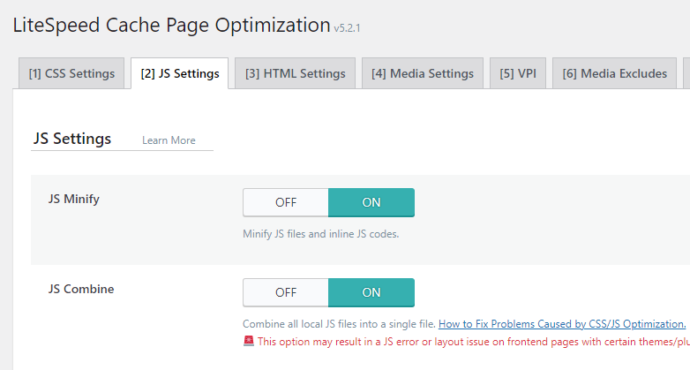Image resolution: width=690 pixels, height=370 pixels.
Task: Click the JS Minify setting label
Action: coord(74,199)
